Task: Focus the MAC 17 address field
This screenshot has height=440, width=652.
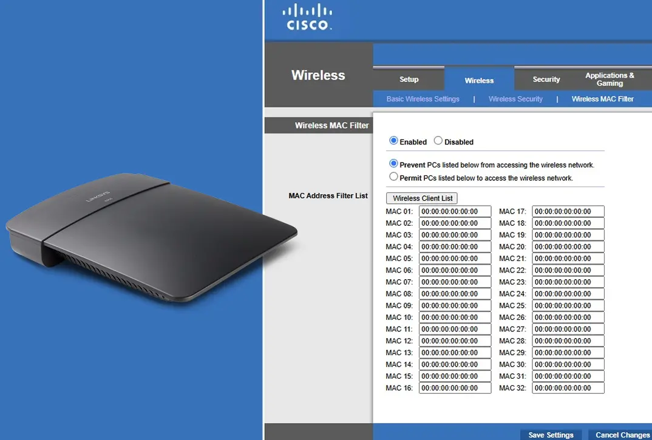Action: point(568,211)
